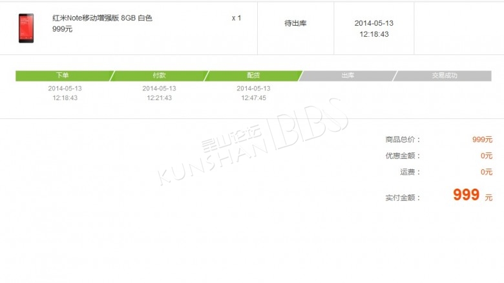Click the 0元 shipping fee value
The image size is (504, 283).
[x=487, y=172]
